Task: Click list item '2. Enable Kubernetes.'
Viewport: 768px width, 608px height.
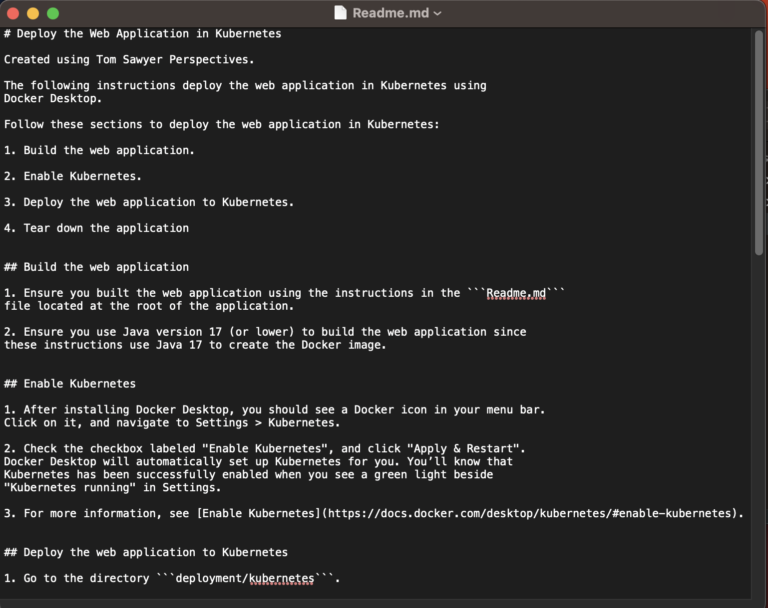Action: pos(73,177)
